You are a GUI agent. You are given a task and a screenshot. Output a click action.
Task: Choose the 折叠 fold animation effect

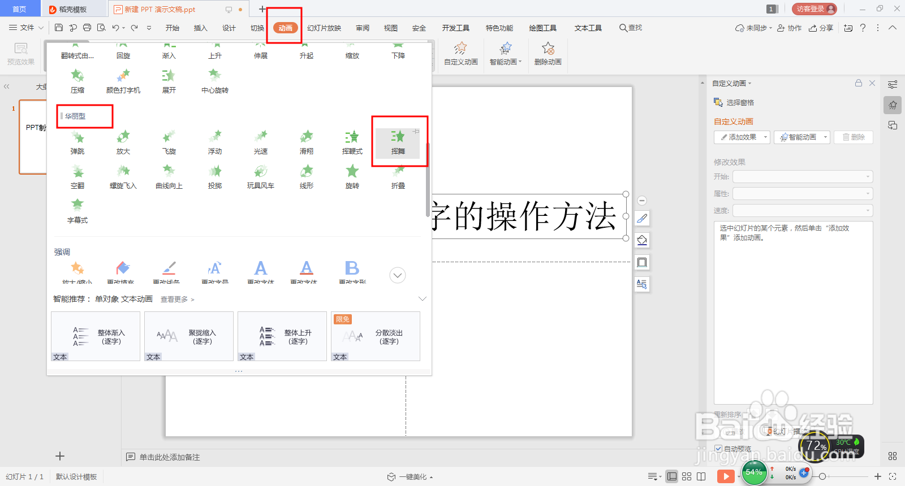click(x=398, y=177)
